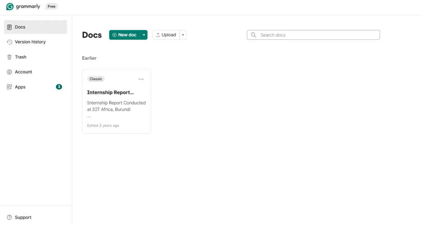The width and height of the screenshot is (421, 225).
Task: Open the three-dot menu on document card
Action: tap(141, 79)
